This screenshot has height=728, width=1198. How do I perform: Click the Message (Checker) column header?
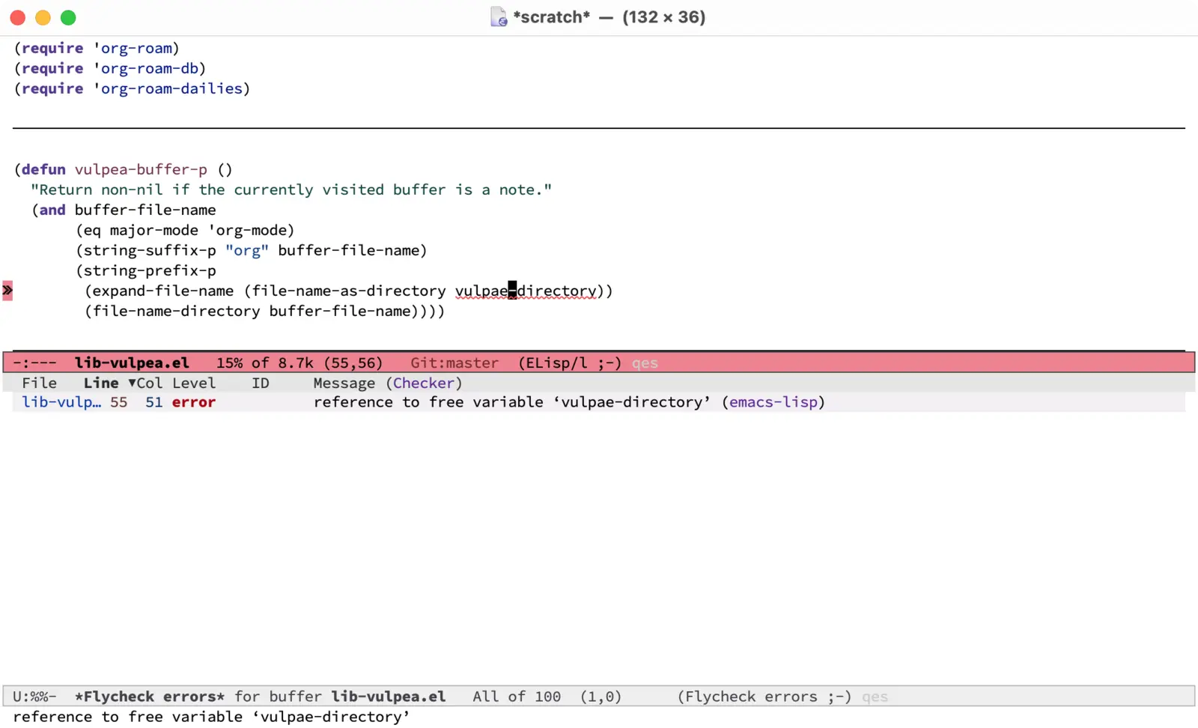tap(387, 383)
